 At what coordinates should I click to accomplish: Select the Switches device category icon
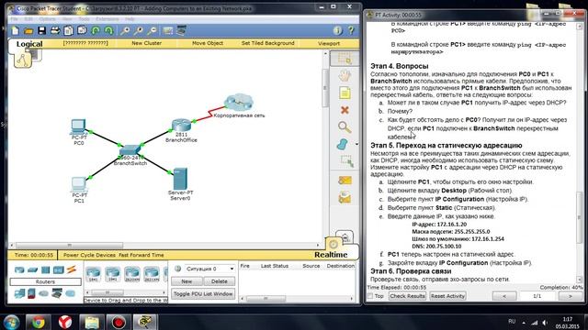point(33,269)
